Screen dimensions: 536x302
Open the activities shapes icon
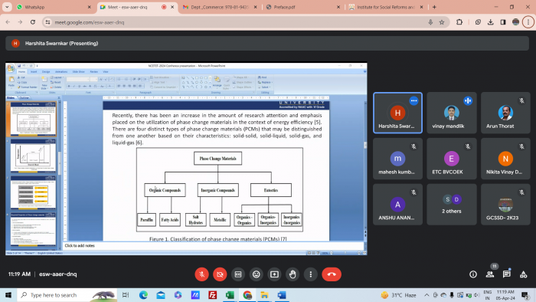tap(523, 274)
